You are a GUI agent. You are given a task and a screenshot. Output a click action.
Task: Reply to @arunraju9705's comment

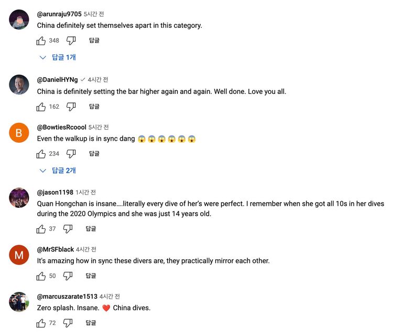(94, 40)
